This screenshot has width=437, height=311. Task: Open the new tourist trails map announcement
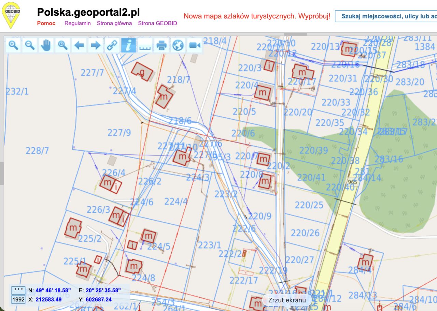[257, 16]
